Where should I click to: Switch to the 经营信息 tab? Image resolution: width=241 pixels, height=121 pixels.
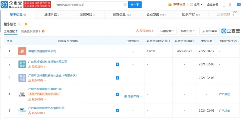[122, 14]
